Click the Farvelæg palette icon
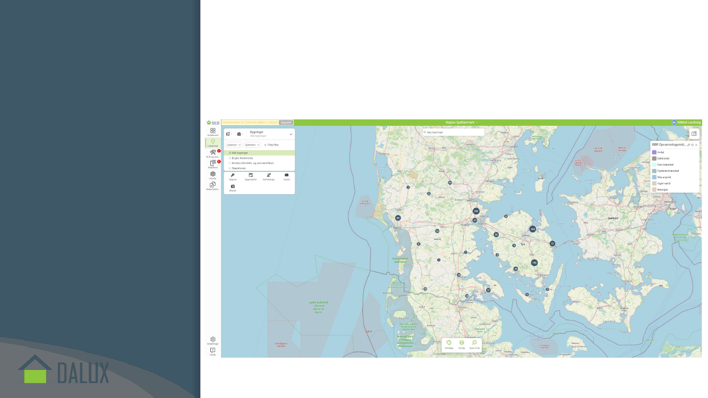 (449, 343)
